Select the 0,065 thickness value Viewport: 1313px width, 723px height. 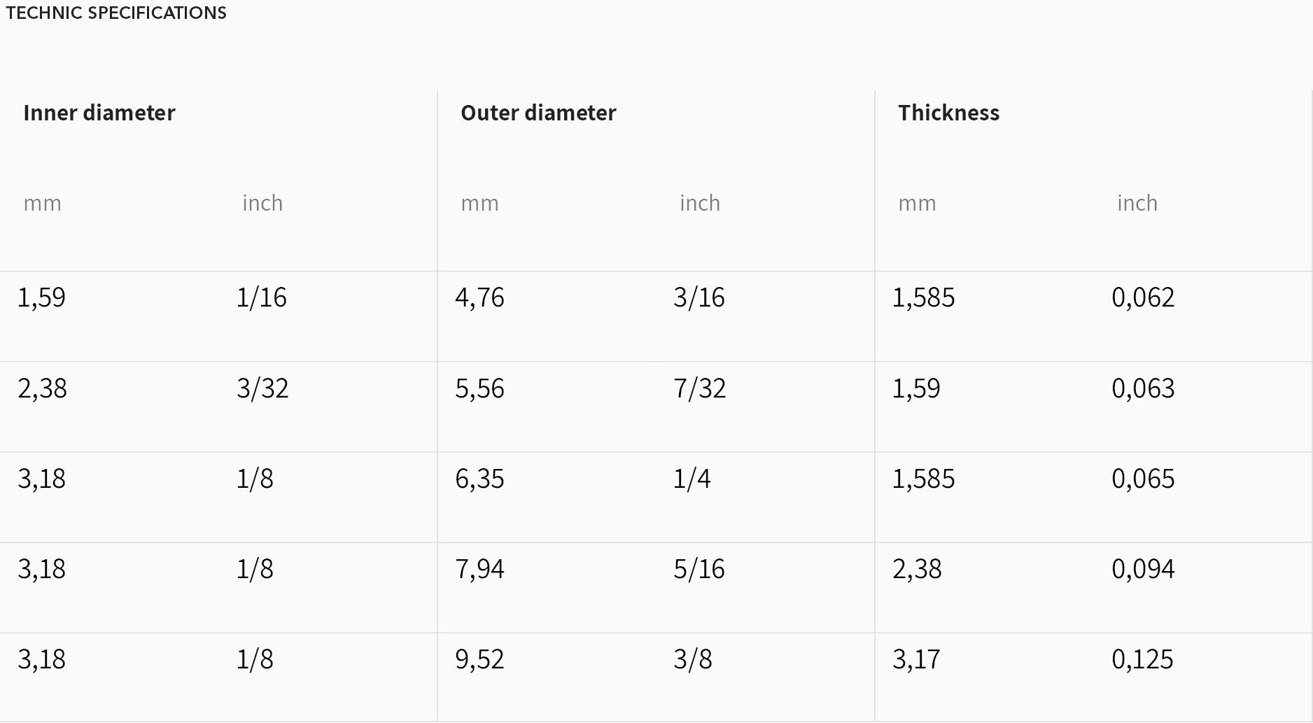pyautogui.click(x=1143, y=479)
